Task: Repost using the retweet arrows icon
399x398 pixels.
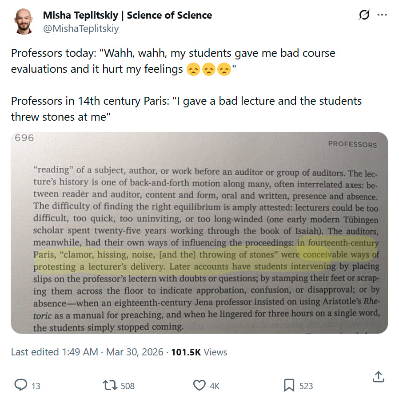Action: pos(110,385)
